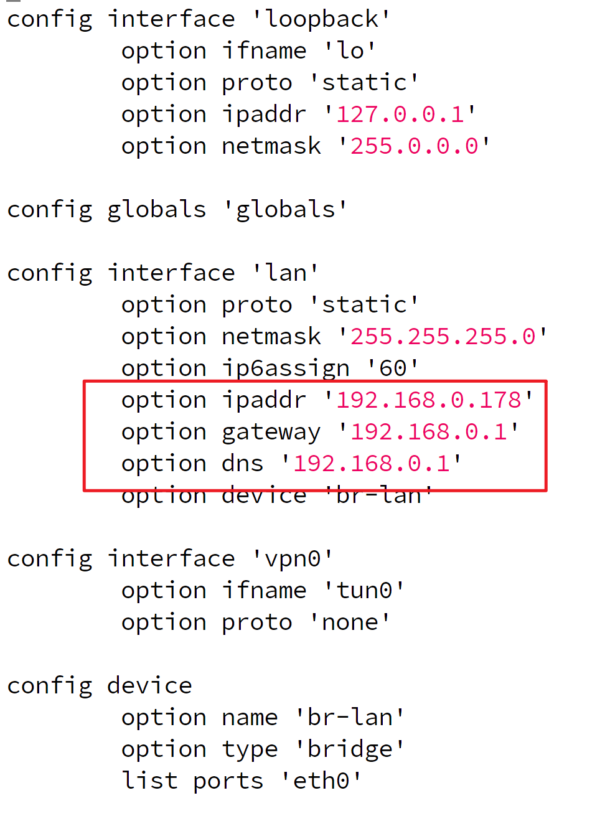
Task: Click the option type 'bridge' line
Action: 263,749
